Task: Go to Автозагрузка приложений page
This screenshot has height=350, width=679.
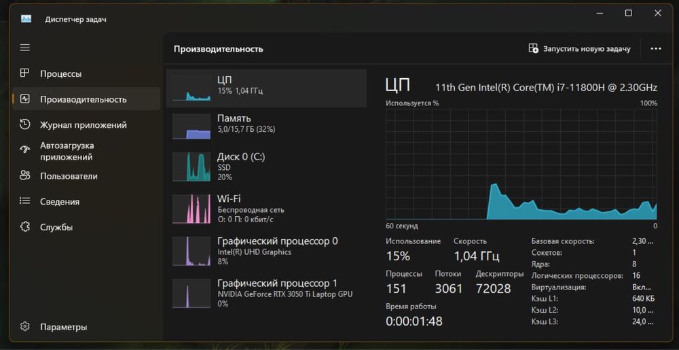Action: click(x=86, y=151)
